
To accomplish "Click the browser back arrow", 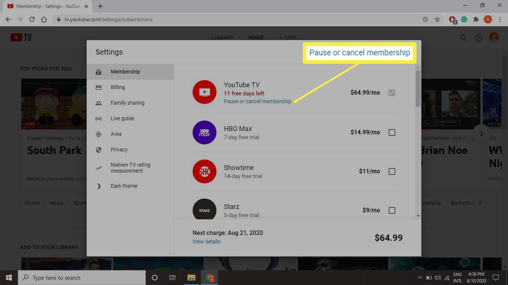I will [x=8, y=19].
